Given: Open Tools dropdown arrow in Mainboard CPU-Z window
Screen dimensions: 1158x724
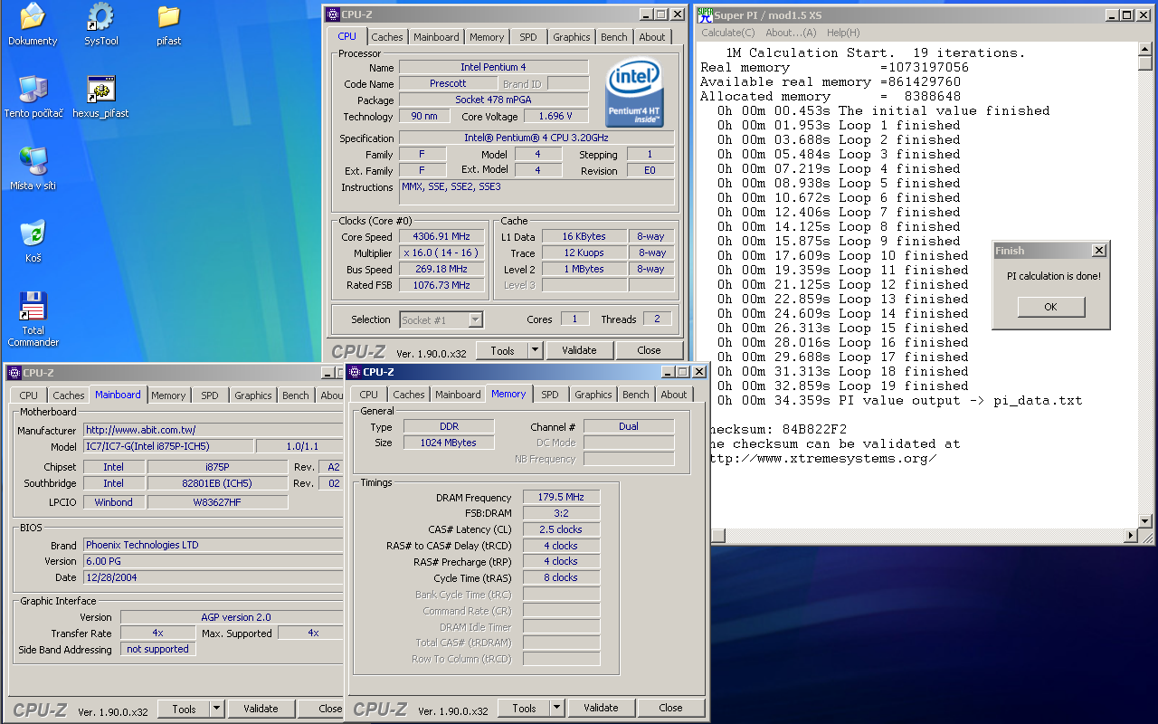Looking at the screenshot, I should point(216,709).
